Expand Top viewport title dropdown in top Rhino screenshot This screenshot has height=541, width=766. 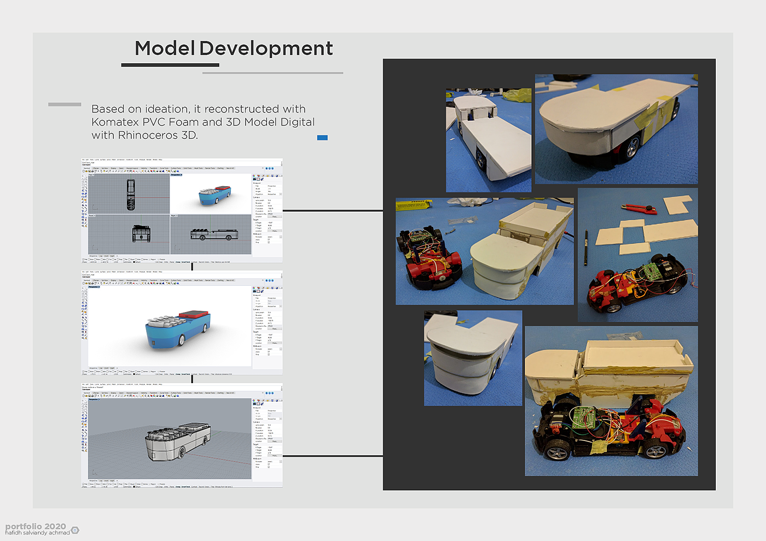[x=91, y=175]
